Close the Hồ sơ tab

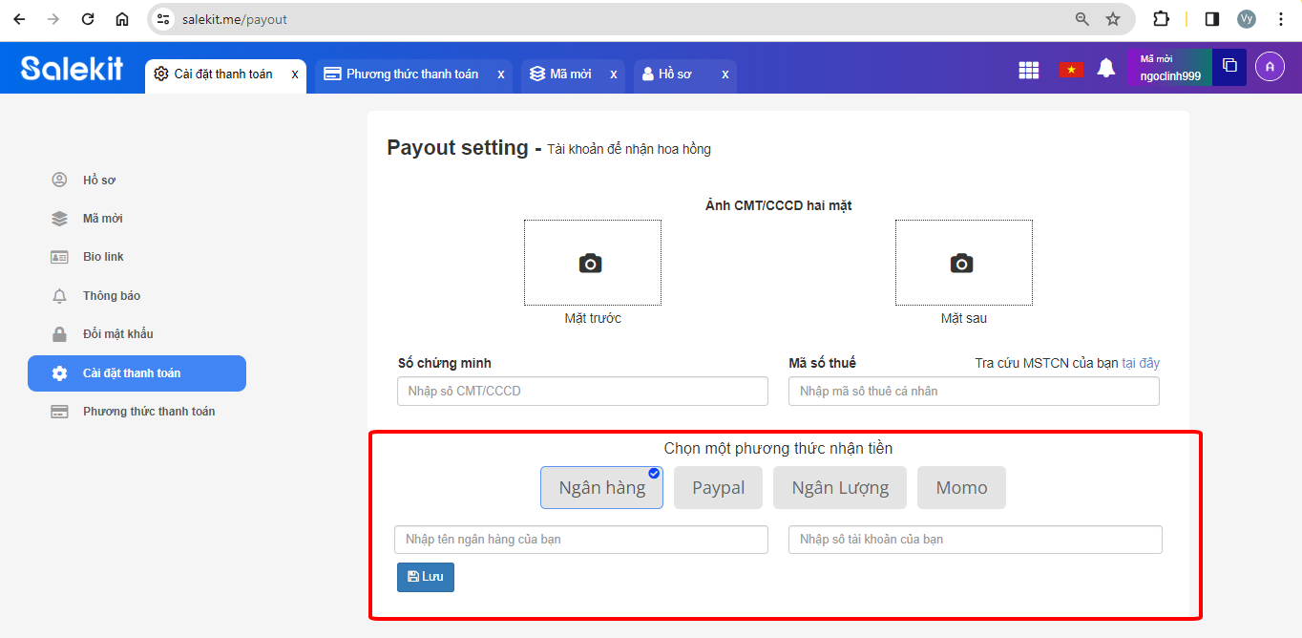[725, 74]
